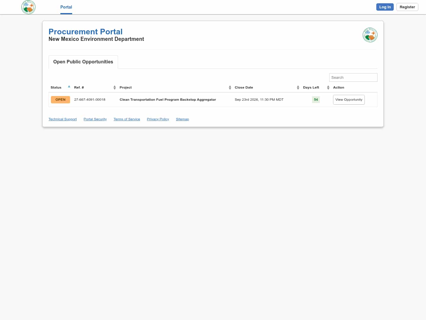Click the Project column header

(x=125, y=87)
